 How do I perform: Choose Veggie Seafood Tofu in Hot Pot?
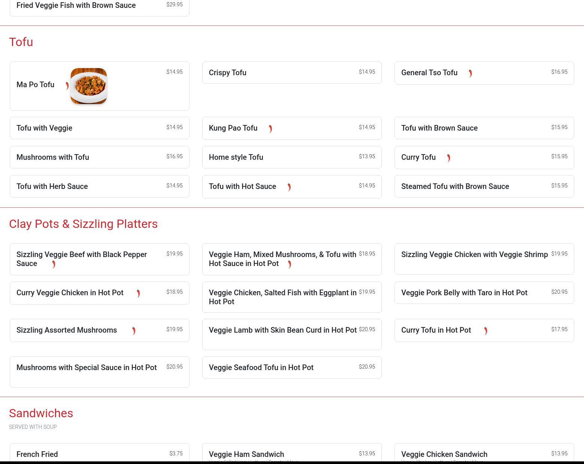tap(261, 367)
